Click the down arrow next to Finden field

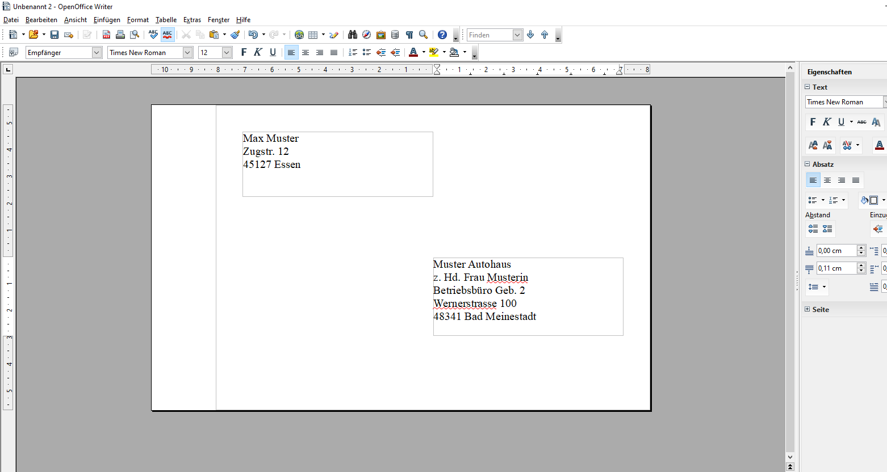[530, 35]
